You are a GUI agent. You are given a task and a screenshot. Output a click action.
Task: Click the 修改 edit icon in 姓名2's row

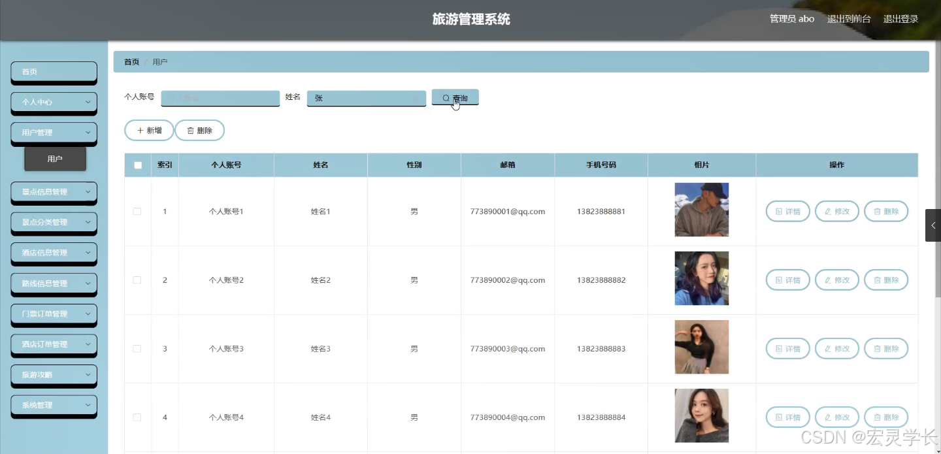pyautogui.click(x=829, y=280)
